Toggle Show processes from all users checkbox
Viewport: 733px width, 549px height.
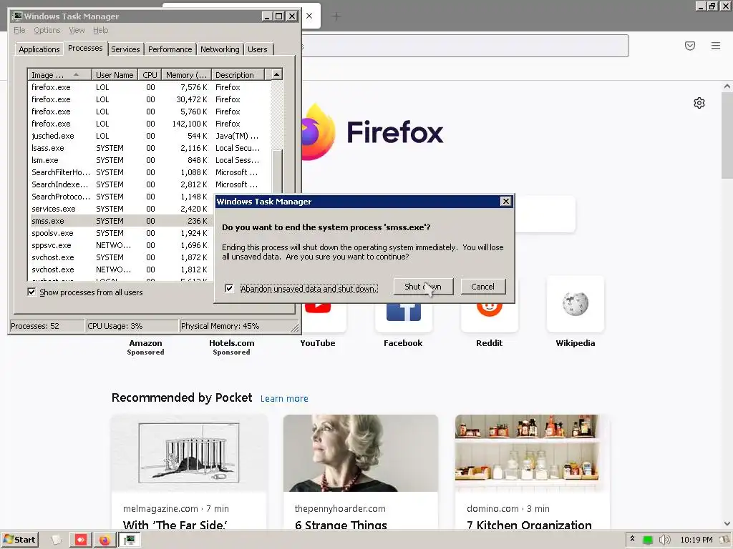click(x=31, y=292)
